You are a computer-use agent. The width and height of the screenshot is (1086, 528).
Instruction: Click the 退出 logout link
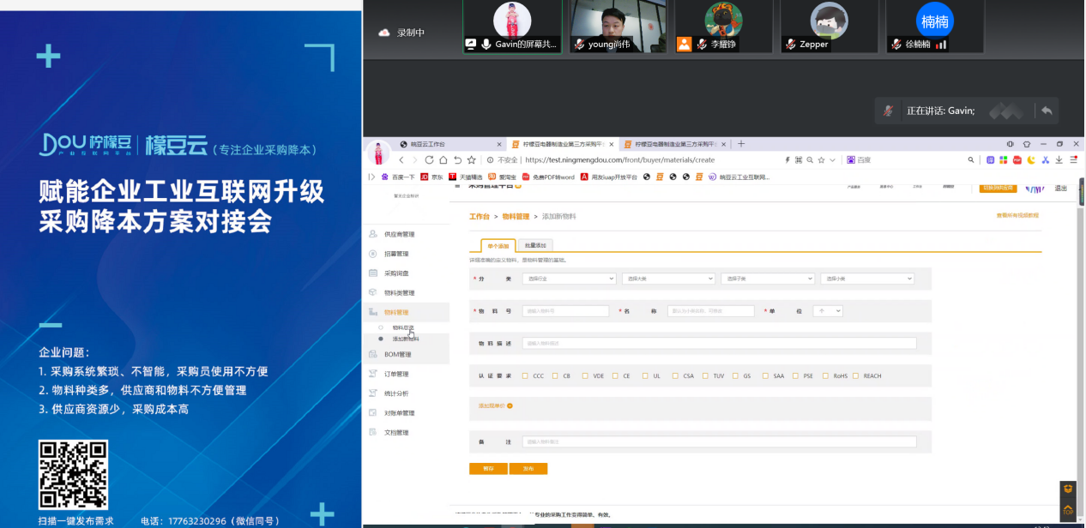tap(1061, 188)
